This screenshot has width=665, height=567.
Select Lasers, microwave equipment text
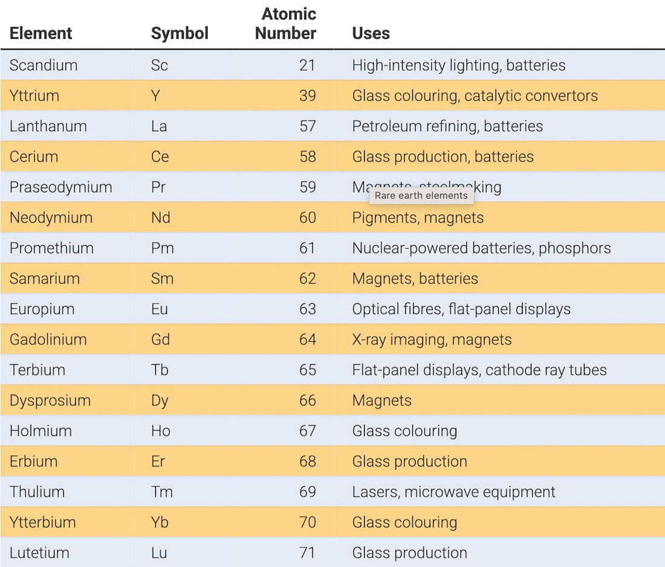point(453,492)
